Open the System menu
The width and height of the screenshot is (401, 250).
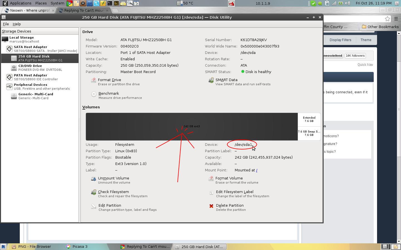[57, 3]
